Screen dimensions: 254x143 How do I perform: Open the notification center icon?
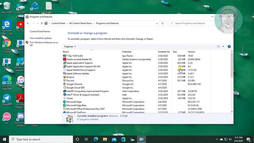248,139
